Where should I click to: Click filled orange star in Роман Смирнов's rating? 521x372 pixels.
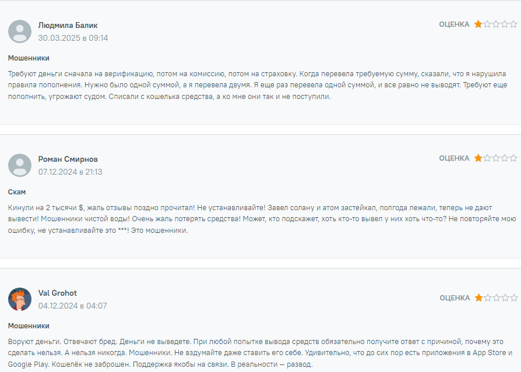click(x=478, y=158)
